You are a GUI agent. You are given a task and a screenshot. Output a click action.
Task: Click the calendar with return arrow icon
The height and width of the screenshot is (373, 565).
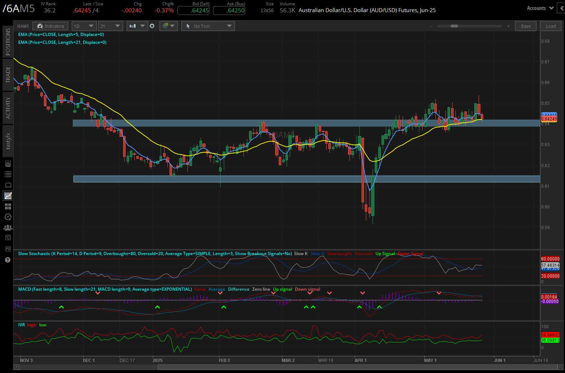[x=8, y=238]
